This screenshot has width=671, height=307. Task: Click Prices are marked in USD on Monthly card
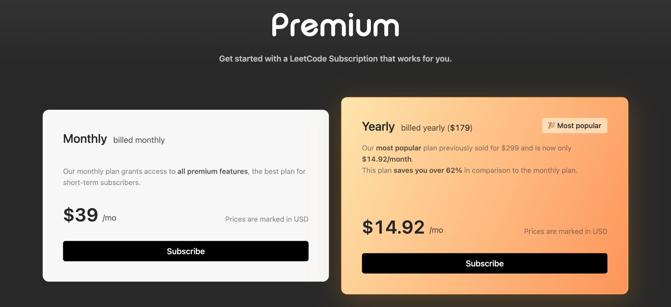click(x=266, y=219)
